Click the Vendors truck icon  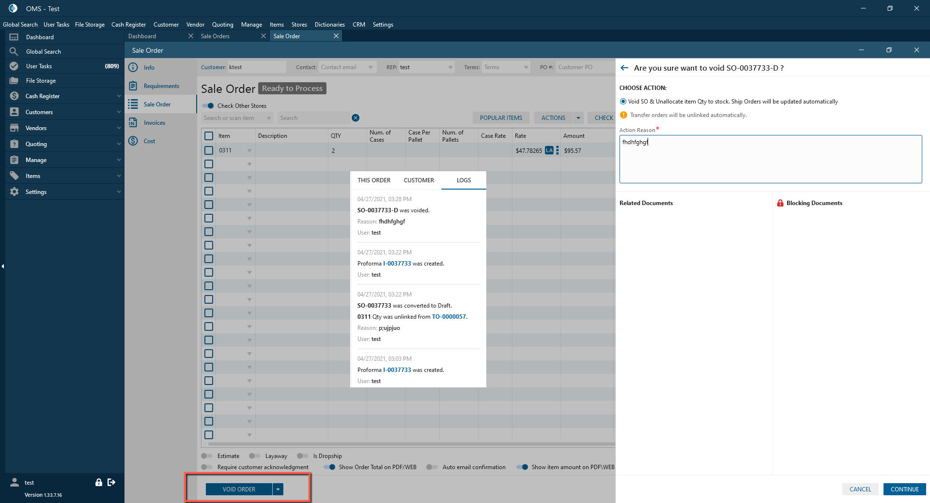click(x=15, y=128)
